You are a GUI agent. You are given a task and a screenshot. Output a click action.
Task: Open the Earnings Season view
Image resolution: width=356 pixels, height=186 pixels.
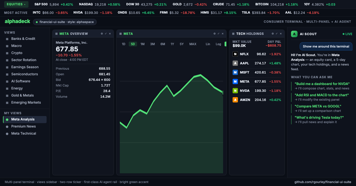coord(25,67)
